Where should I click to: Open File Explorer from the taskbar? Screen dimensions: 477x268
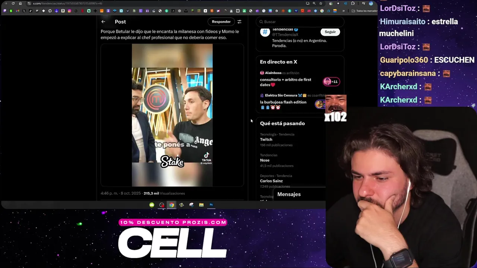pos(201,205)
